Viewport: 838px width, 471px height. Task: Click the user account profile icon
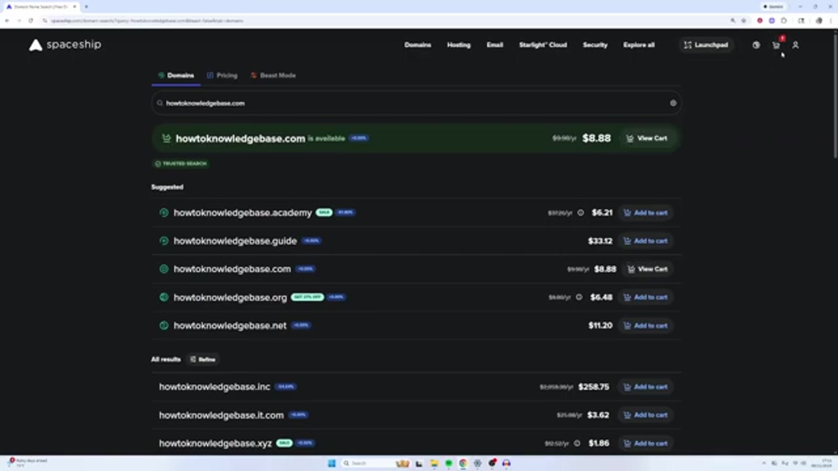pos(795,45)
